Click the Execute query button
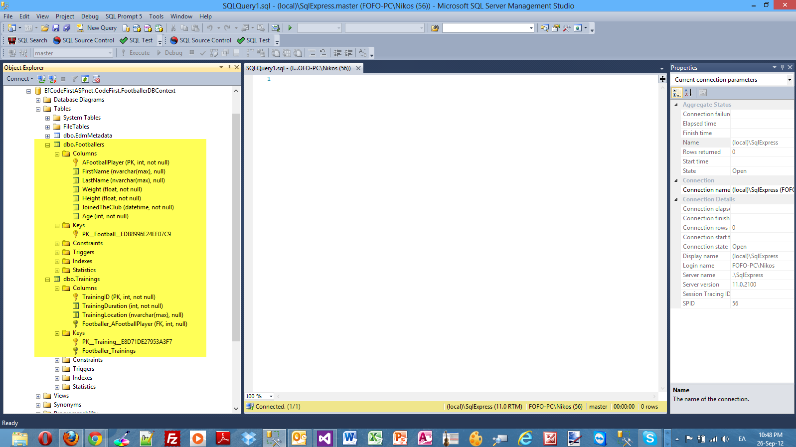 (135, 53)
